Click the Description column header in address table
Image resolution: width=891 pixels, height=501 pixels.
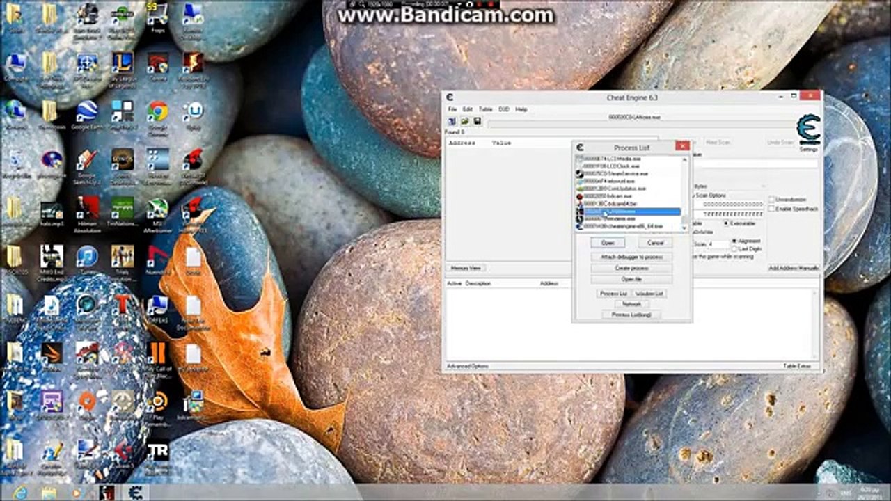pos(478,284)
